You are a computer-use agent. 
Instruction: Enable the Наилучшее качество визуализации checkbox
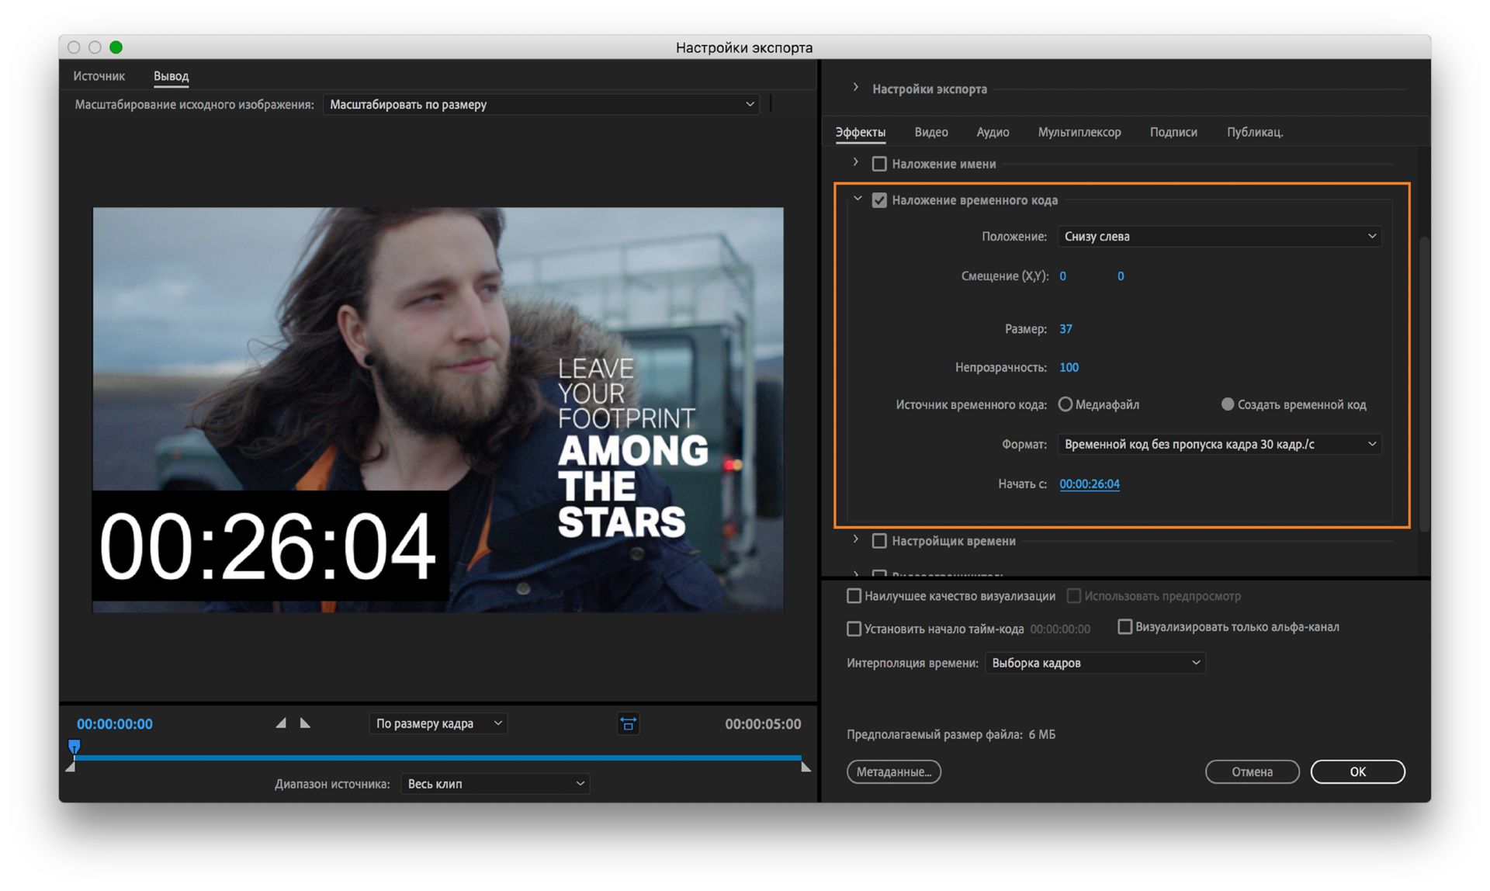click(854, 596)
